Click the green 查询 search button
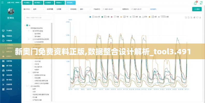 pyautogui.click(x=197, y=9)
